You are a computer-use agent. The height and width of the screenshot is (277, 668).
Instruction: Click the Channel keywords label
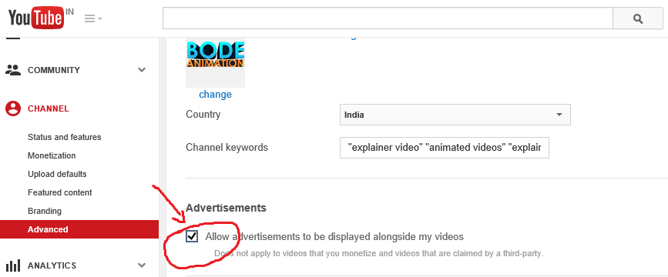(x=227, y=148)
